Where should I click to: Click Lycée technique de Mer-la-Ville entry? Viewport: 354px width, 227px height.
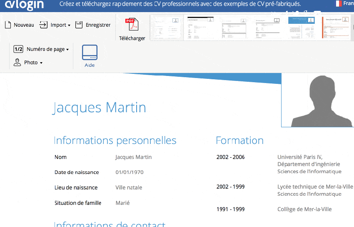tap(315, 187)
